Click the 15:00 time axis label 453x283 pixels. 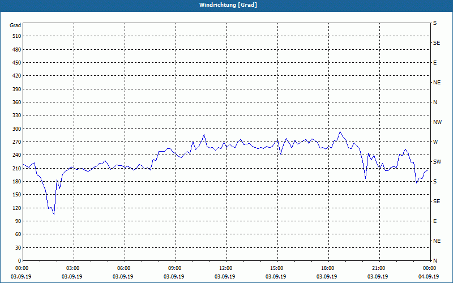point(277,268)
